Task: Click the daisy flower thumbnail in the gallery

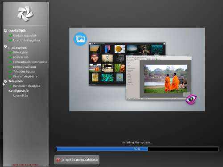Action: (120, 49)
